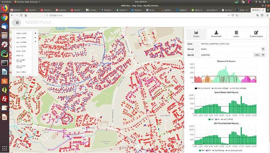The height and width of the screenshot is (153, 270).
Task: Toggle sm legend in Smart Meter Half Hourly chart
Action: [211, 119]
